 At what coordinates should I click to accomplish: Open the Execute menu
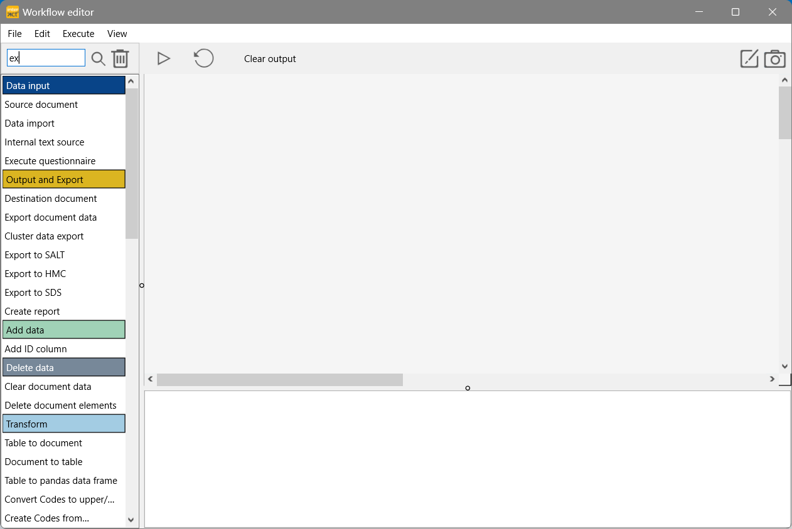tap(78, 34)
